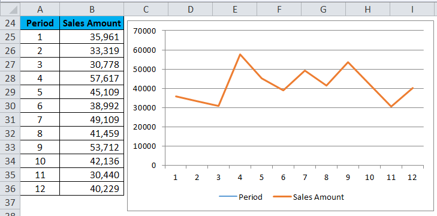Viewport: 437px width, 216px height.
Task: Select row 25 header
Action: (10, 37)
